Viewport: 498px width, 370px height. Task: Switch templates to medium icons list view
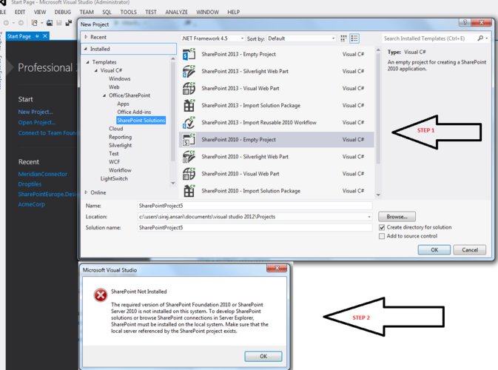pos(354,38)
